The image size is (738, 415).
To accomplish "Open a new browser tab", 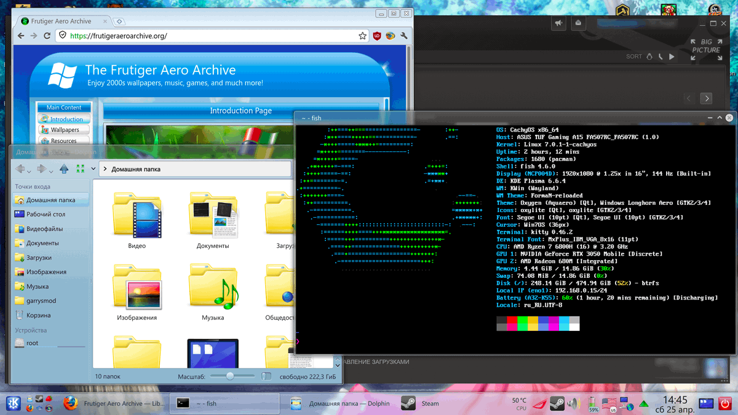I will (x=119, y=22).
